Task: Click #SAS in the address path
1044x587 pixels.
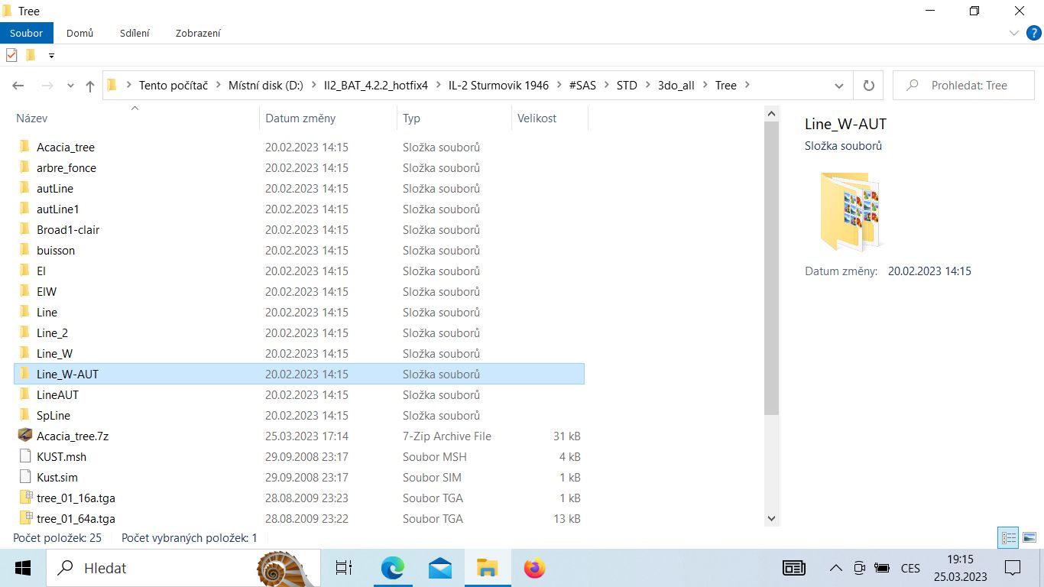Action: 582,86
